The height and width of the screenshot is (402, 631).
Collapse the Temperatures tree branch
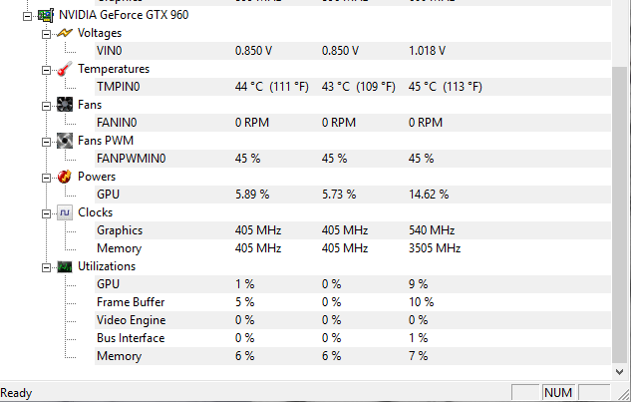[46, 71]
